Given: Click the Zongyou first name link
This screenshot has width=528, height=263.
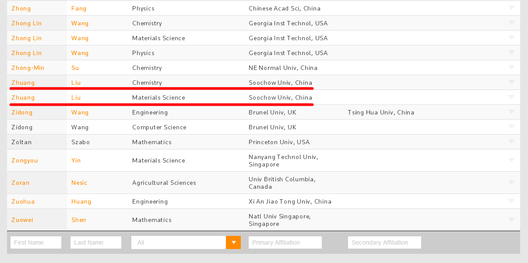Looking at the screenshot, I should (x=25, y=160).
